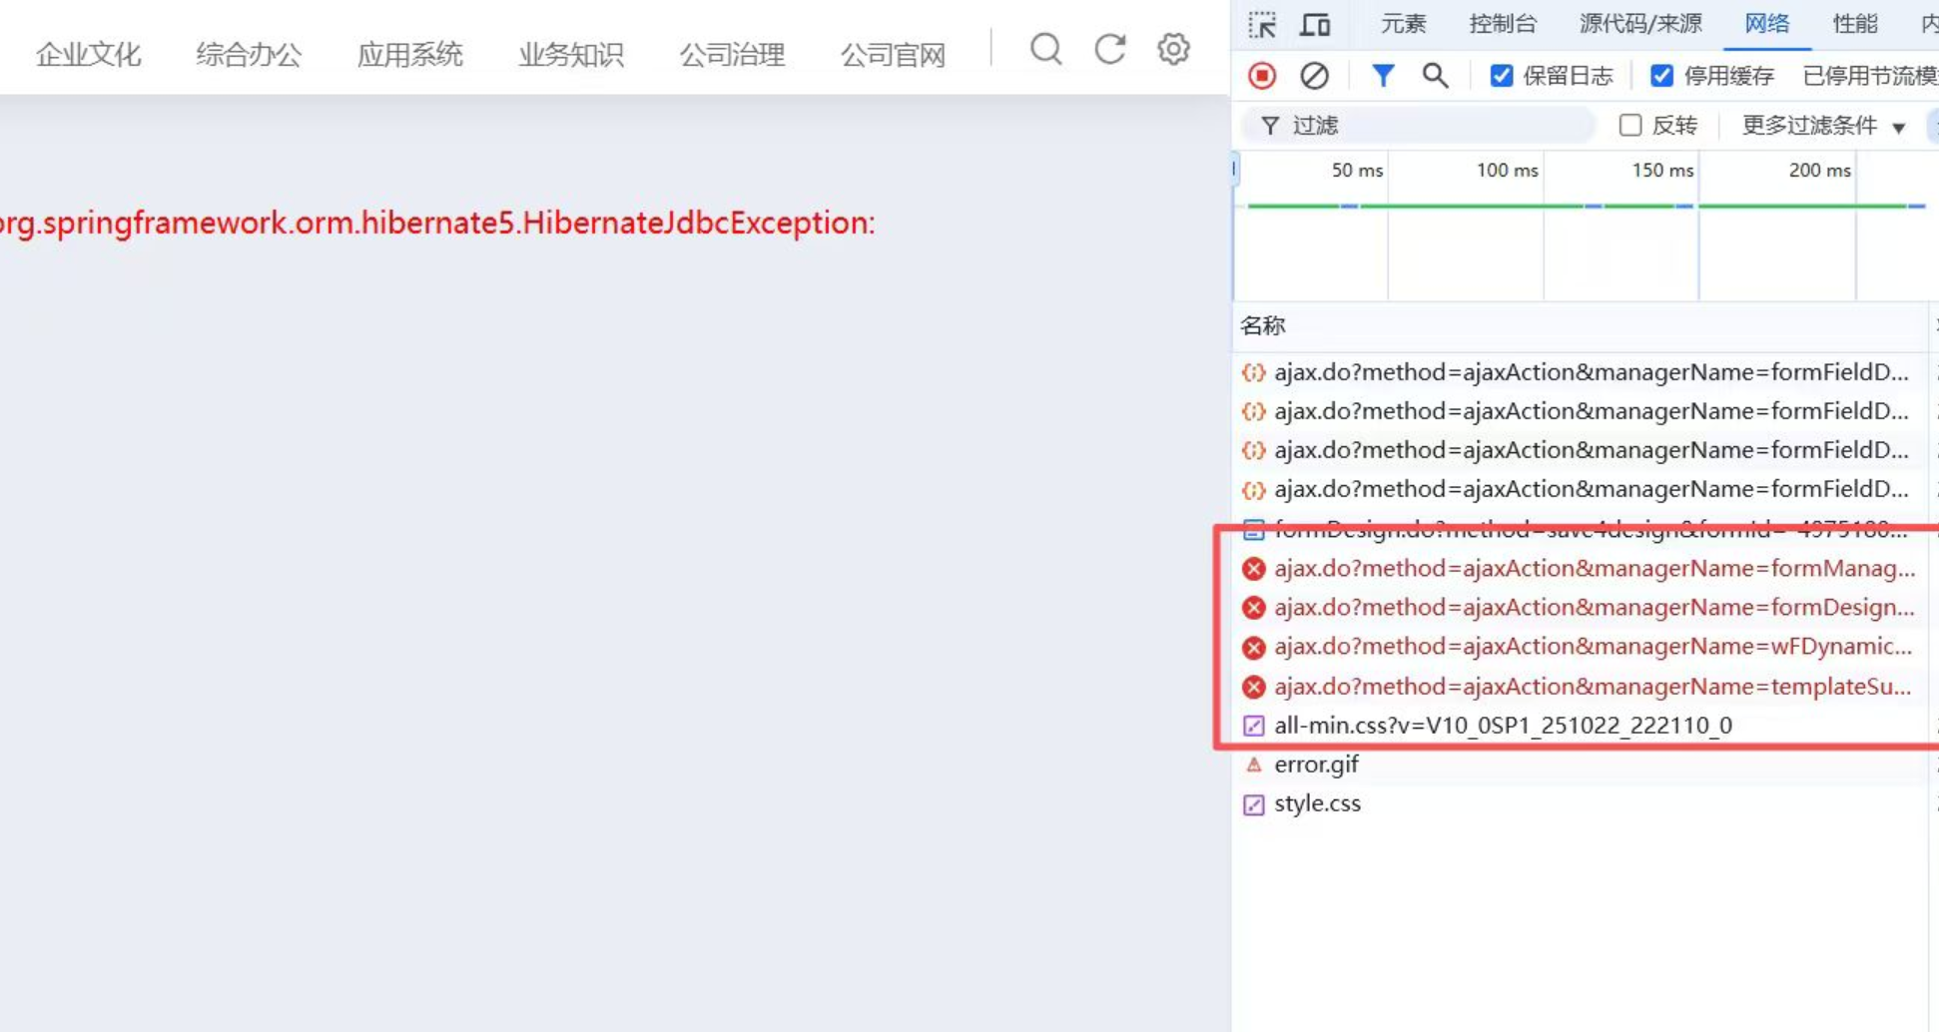Switch to the 元素 tab
Image resolution: width=1939 pixels, height=1032 pixels.
pyautogui.click(x=1403, y=24)
